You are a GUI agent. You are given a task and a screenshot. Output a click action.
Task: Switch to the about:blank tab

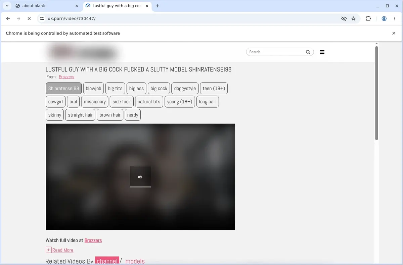tap(46, 6)
